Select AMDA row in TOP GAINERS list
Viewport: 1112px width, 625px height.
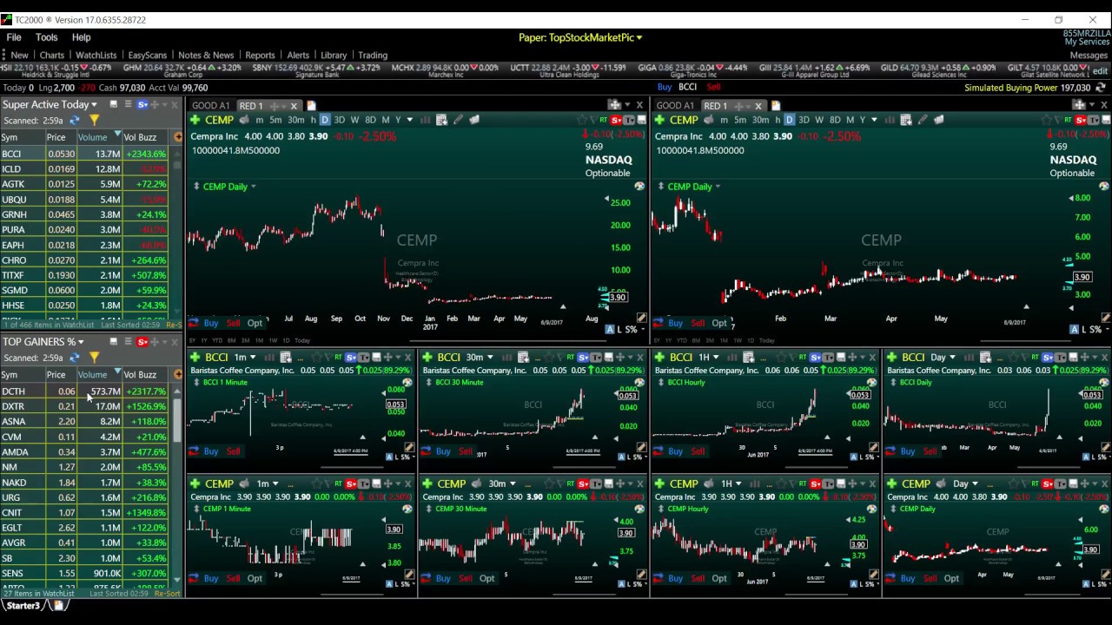(x=84, y=451)
